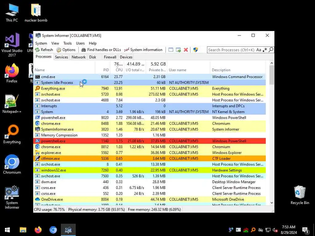The height and width of the screenshot is (236, 315).
Task: Select the Everything.exe process row
Action: (150, 88)
